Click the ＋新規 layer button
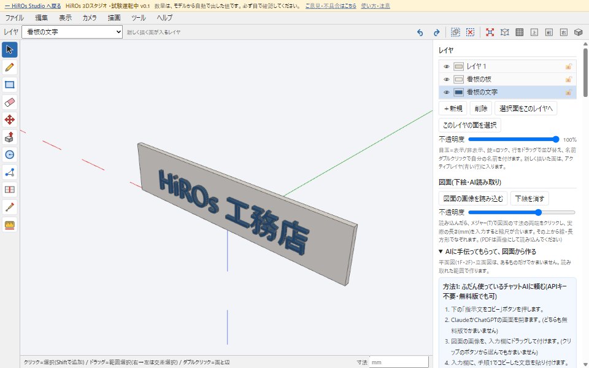This screenshot has height=368, width=589. click(453, 109)
